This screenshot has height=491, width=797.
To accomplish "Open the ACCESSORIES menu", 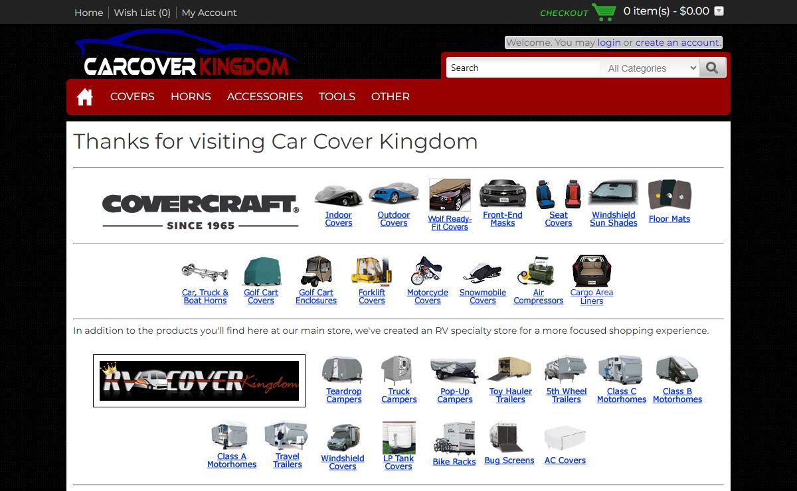I will 265,97.
